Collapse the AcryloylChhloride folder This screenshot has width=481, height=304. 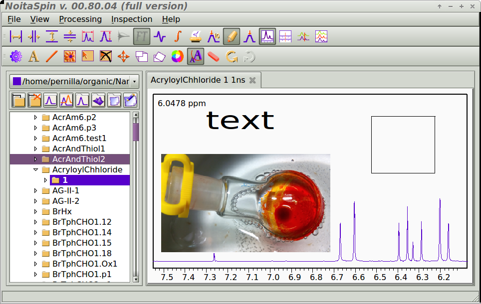[x=35, y=169]
